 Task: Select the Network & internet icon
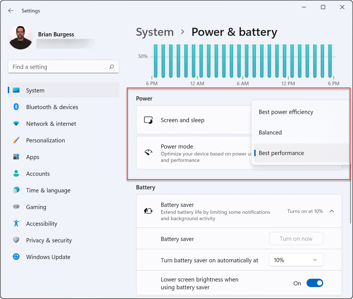16,124
